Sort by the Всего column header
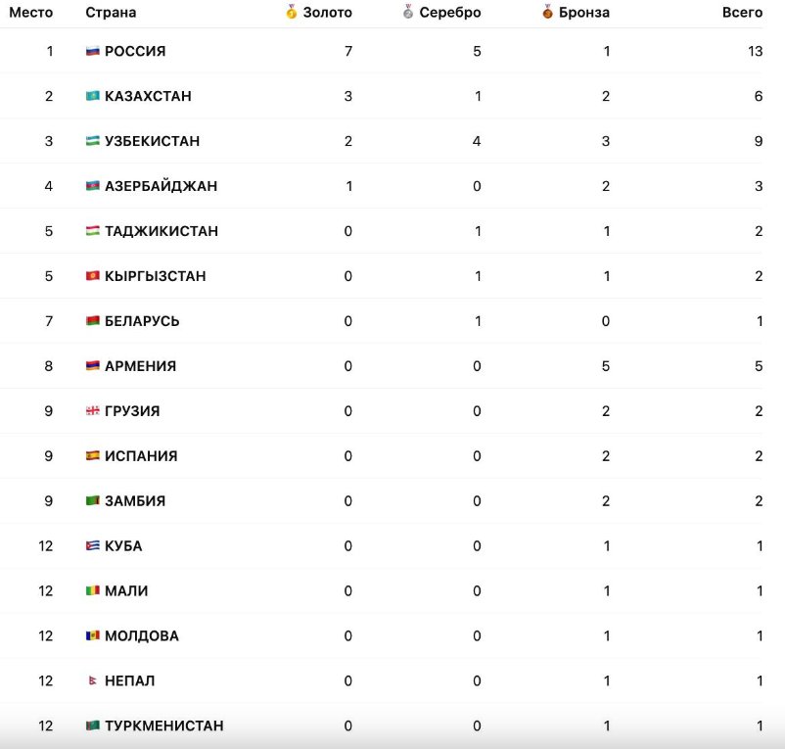The image size is (785, 749). pyautogui.click(x=742, y=13)
